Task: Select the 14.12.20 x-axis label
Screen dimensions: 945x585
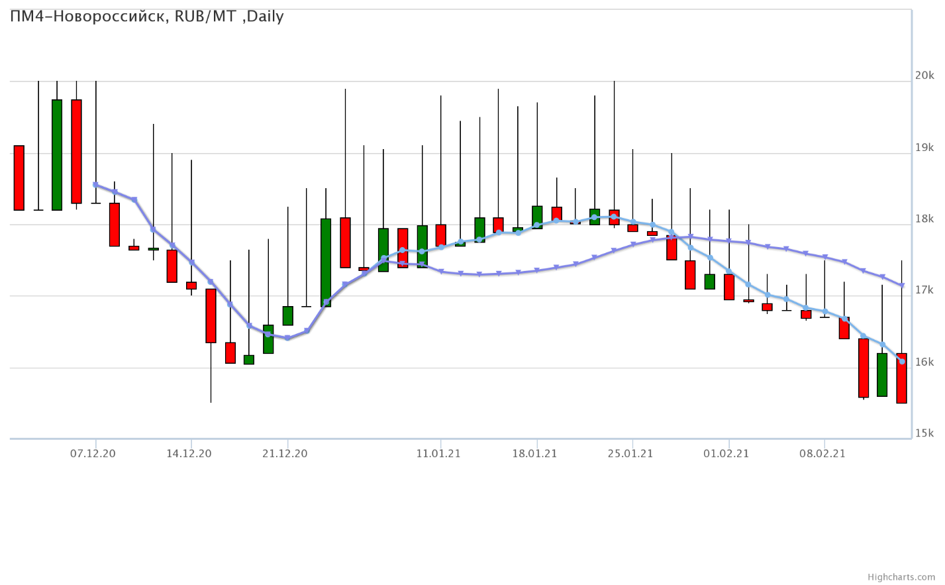Action: (x=189, y=454)
